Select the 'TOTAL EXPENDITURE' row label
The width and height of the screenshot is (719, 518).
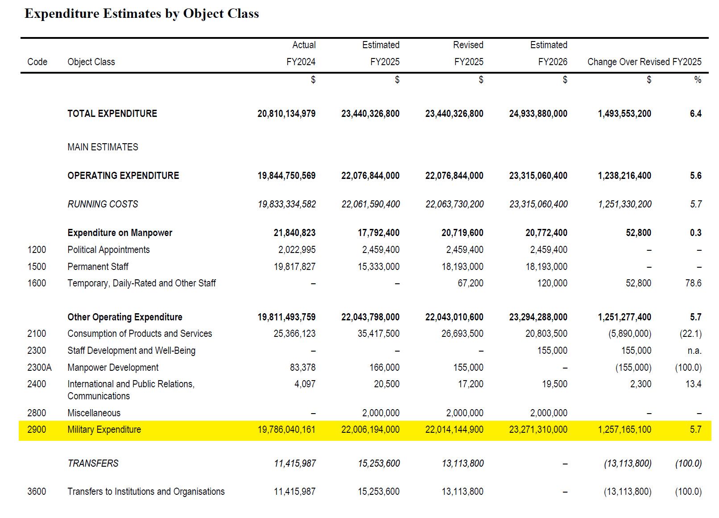tap(112, 113)
